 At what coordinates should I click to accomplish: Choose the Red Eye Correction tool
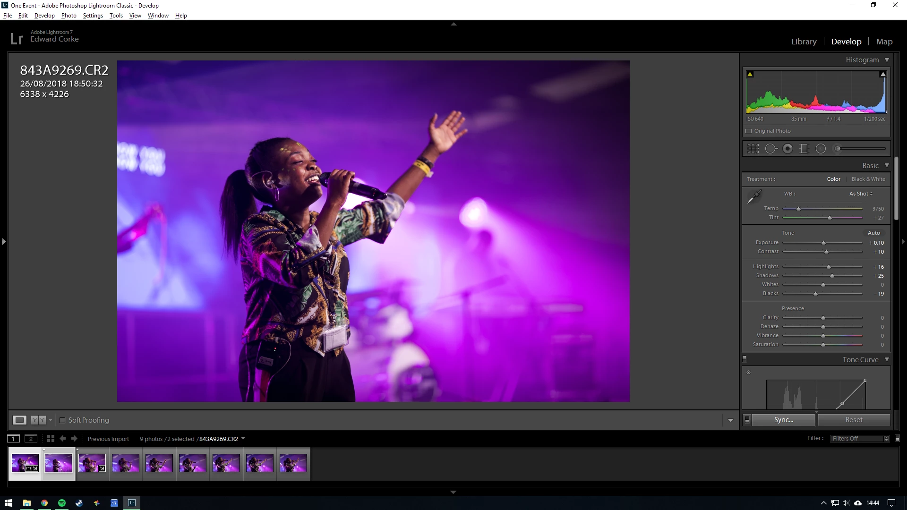(787, 149)
